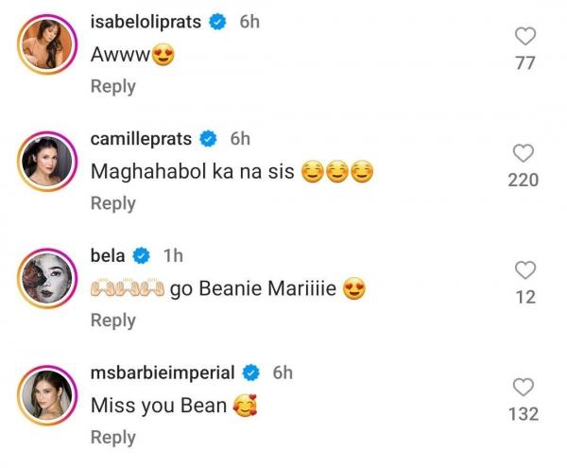Image resolution: width=567 pixels, height=468 pixels.
Task: Reply to bela's 'go Beanie Mariiiie' comment
Action: pos(113,321)
